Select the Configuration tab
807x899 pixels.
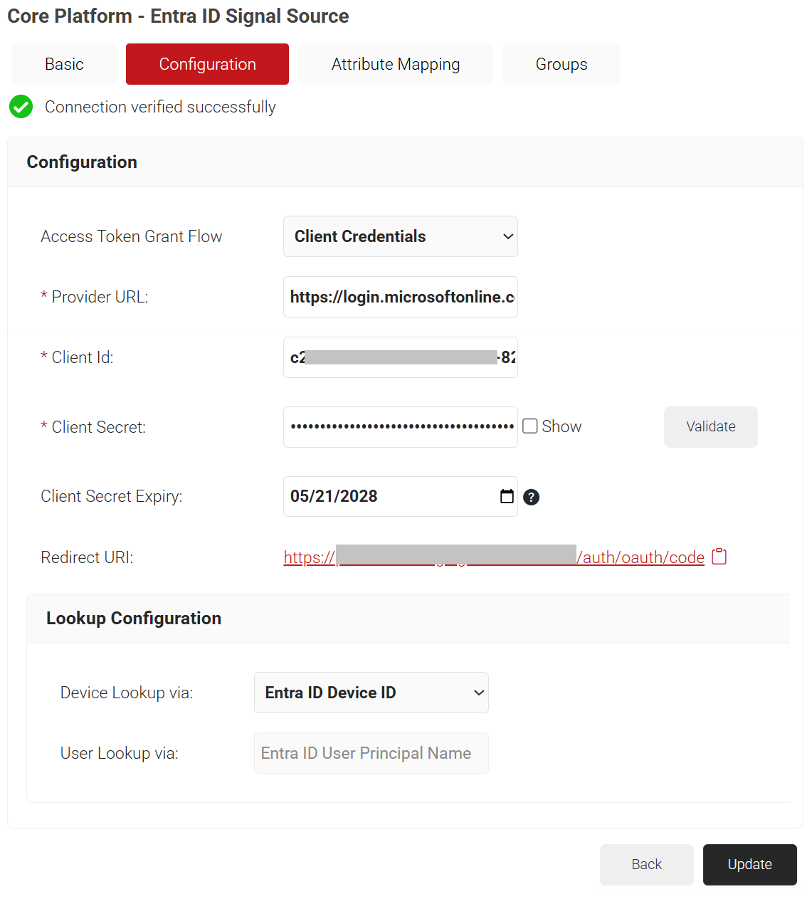click(x=207, y=64)
